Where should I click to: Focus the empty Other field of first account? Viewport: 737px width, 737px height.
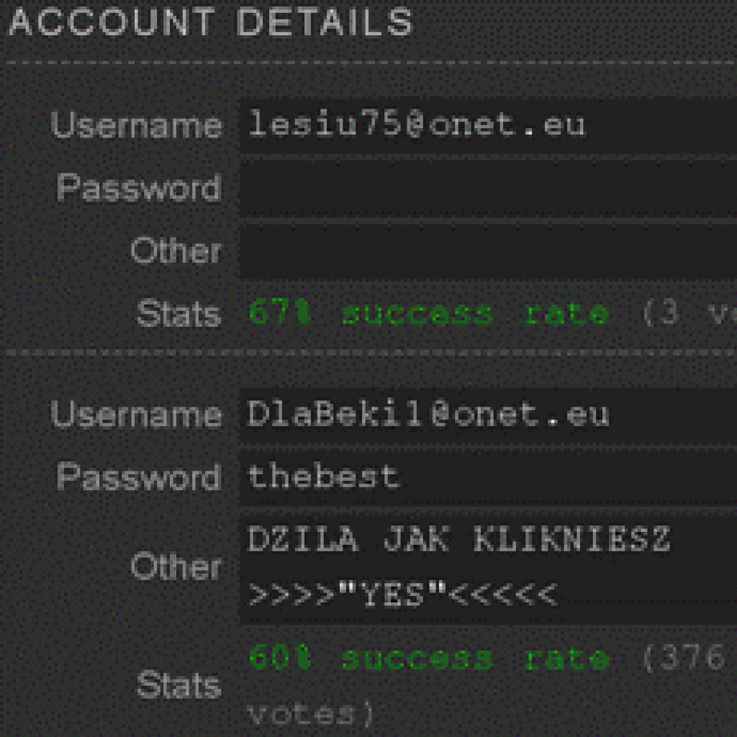pos(489,252)
